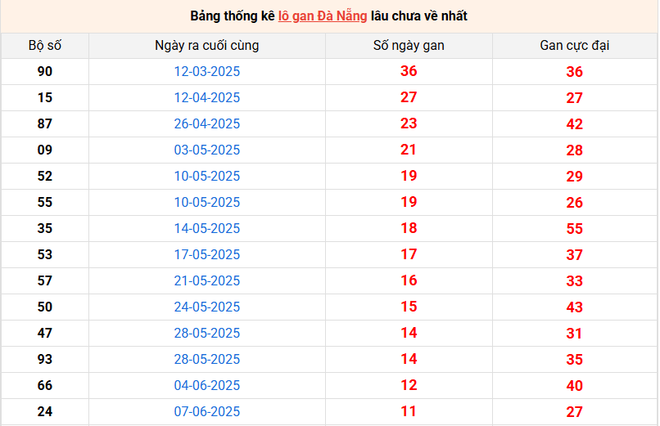Screen dimensions: 660x426
Task: Select the "Ngày ra cuối cùng" column header
Action: click(207, 46)
